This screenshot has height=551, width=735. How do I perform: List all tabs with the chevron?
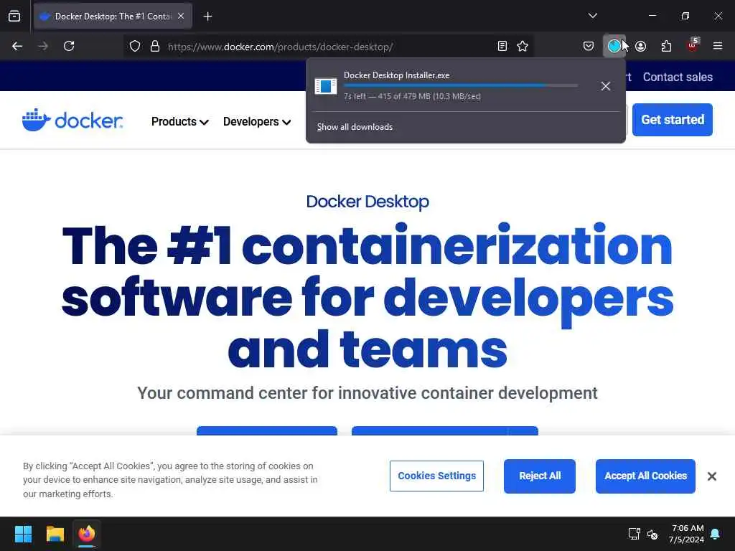point(592,16)
